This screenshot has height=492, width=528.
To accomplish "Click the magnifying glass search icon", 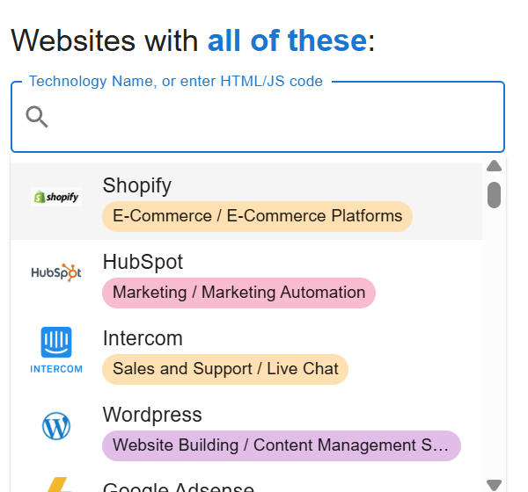I will click(x=37, y=117).
